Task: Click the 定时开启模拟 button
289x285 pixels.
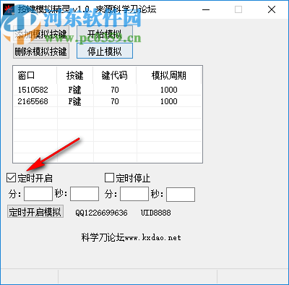Action: [x=35, y=211]
